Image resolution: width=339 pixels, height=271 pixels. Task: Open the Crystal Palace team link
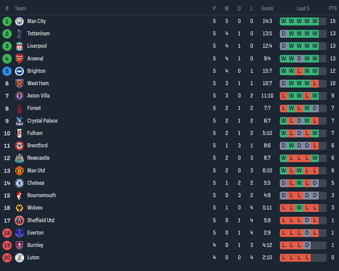tap(42, 121)
